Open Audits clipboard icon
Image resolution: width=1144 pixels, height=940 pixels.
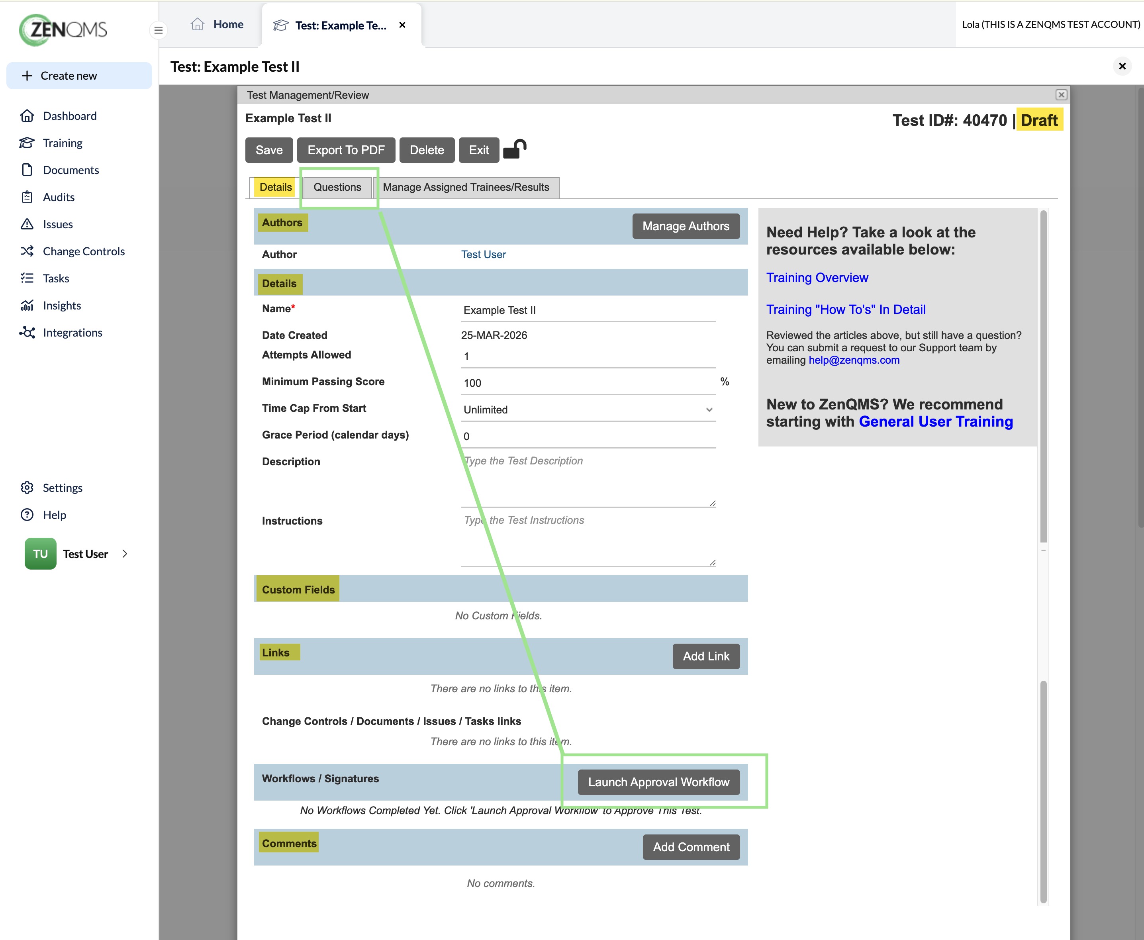[27, 196]
